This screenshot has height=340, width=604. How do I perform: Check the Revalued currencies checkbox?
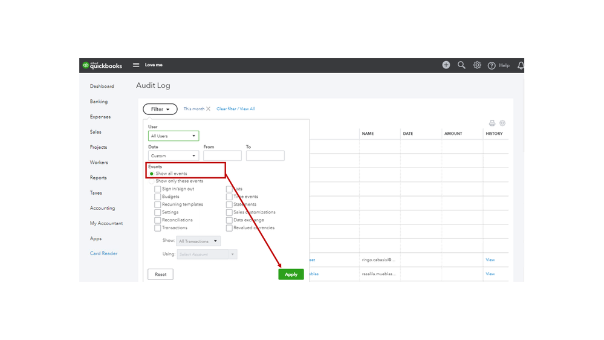click(x=229, y=228)
